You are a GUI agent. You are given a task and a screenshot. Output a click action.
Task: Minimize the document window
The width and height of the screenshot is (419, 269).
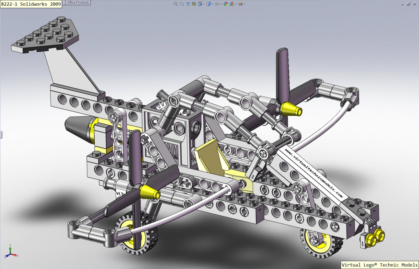click(x=402, y=4)
